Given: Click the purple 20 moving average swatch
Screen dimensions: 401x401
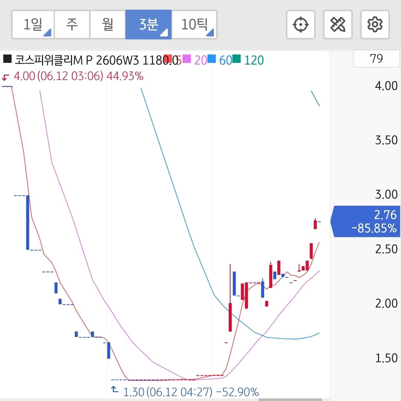Looking at the screenshot, I should (x=187, y=59).
